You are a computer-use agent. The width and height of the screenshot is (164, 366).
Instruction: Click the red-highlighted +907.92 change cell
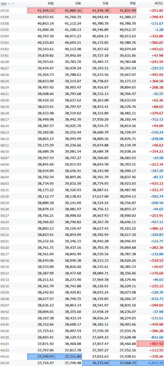150,344
